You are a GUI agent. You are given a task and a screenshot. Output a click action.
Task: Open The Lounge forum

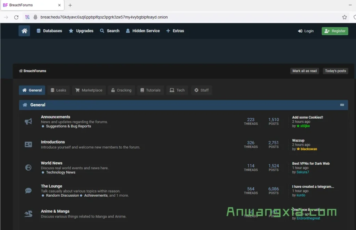51,186
